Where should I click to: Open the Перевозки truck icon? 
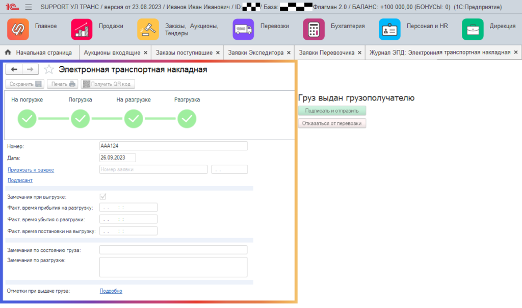coord(243,29)
